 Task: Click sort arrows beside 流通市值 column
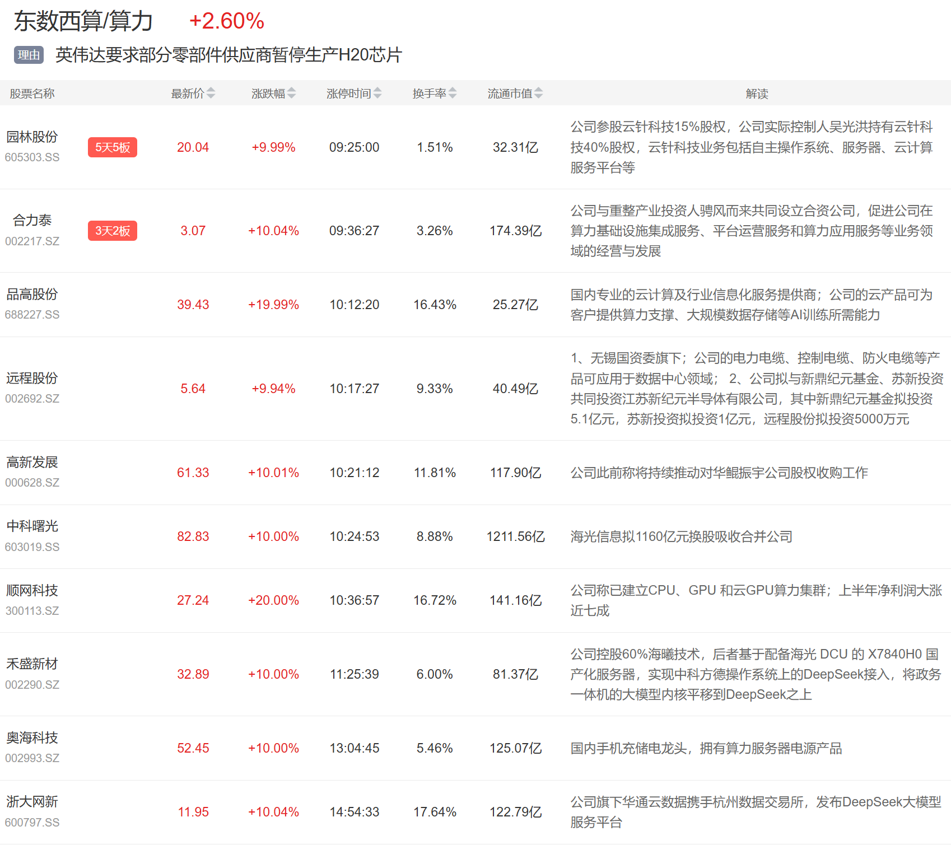coord(538,93)
